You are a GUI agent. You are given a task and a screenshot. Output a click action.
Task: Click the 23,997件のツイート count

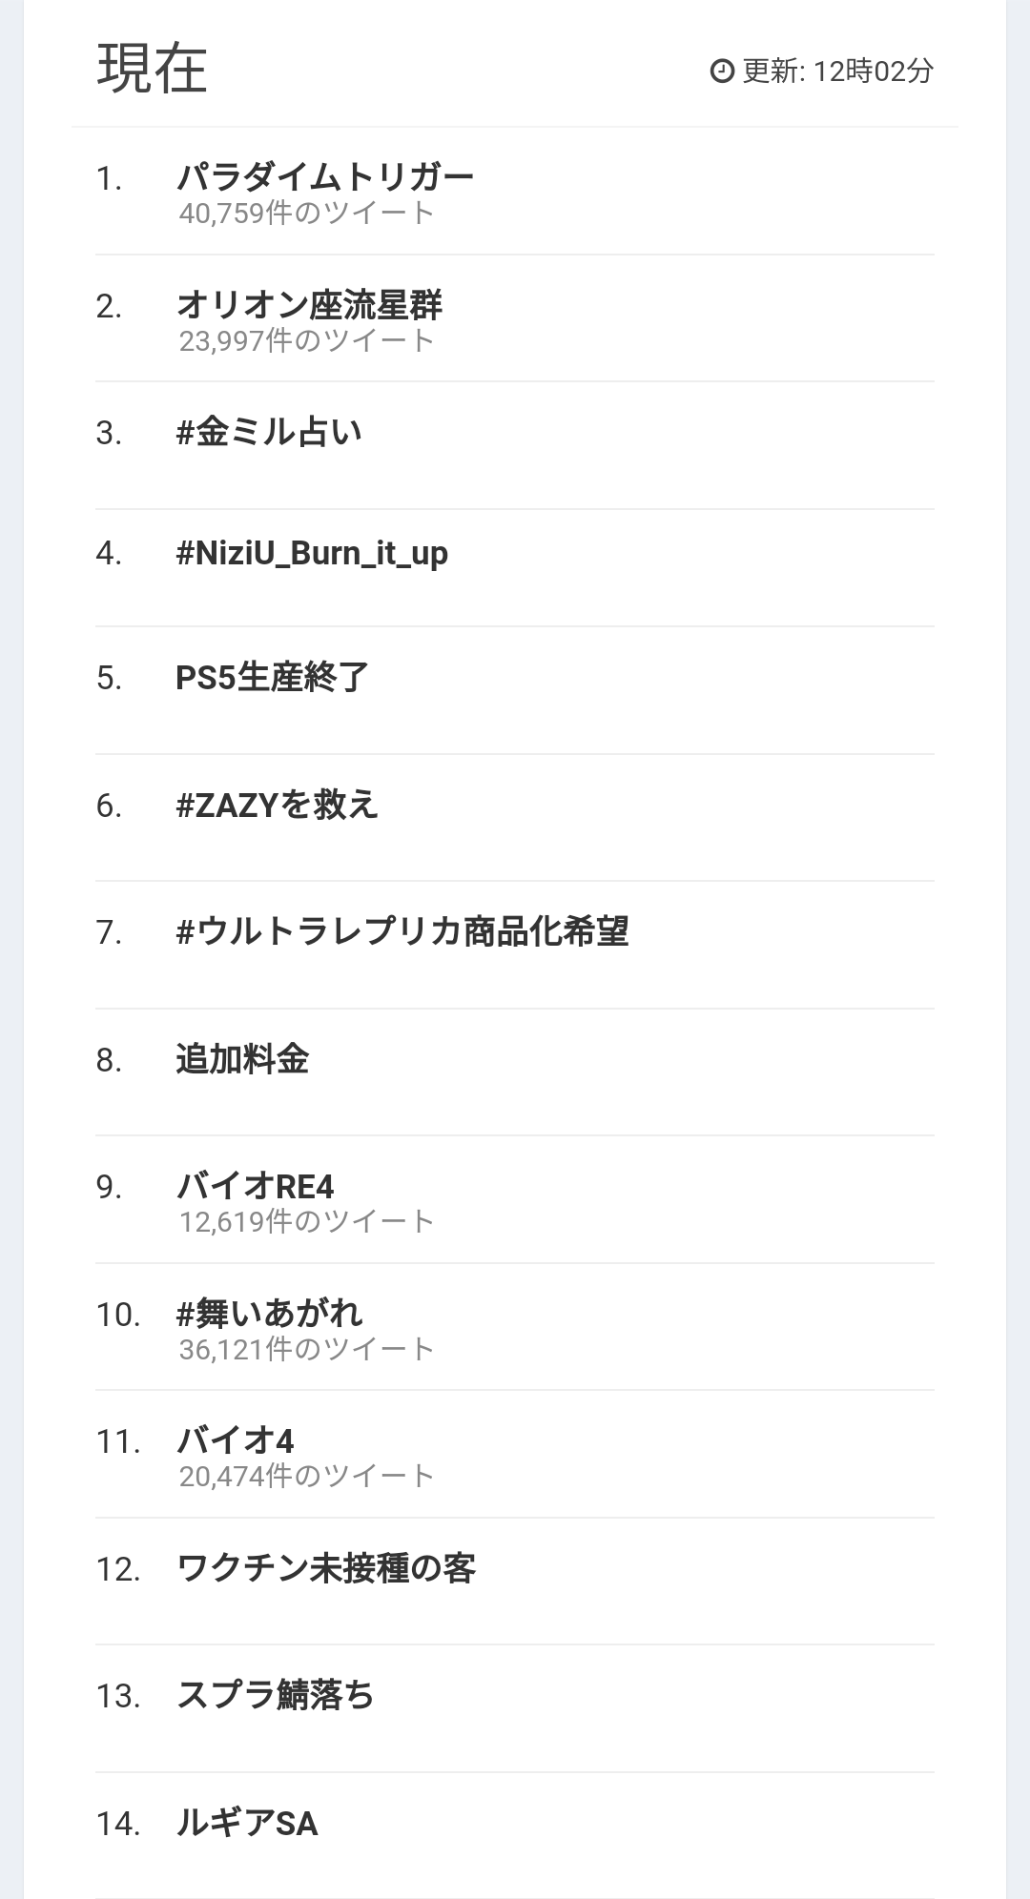(306, 340)
